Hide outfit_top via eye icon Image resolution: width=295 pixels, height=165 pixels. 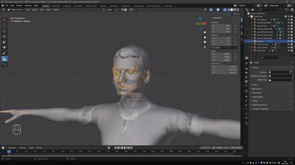[289, 50]
